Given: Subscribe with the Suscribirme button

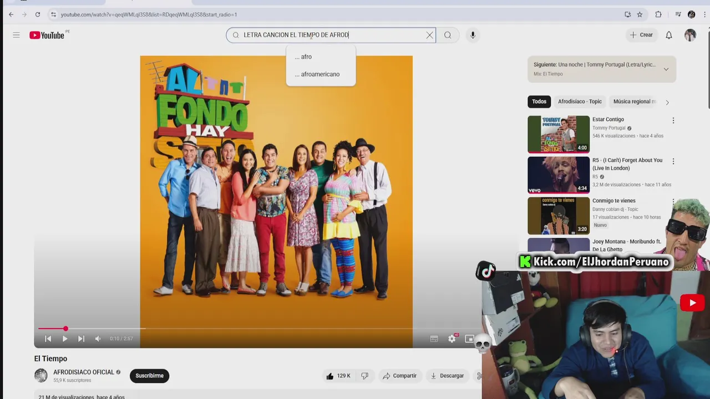Looking at the screenshot, I should (x=149, y=376).
